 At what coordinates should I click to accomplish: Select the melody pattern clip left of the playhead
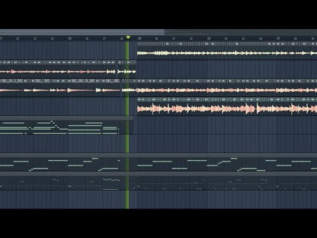pos(60,165)
